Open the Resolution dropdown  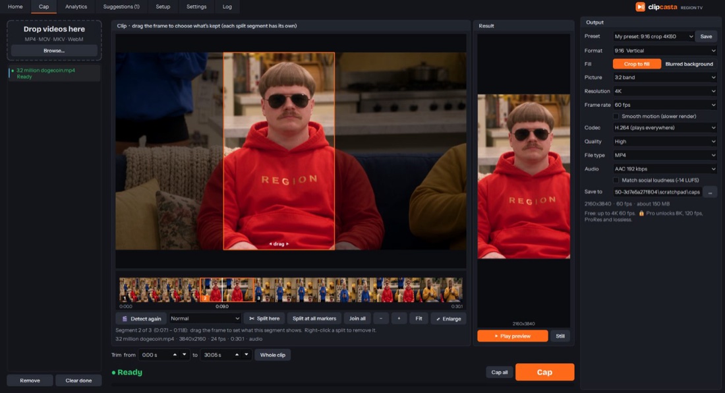[x=665, y=91]
